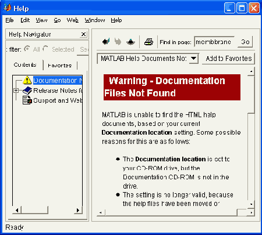This screenshot has height=235, width=262.
Task: Open the Edit menu
Action: (x=25, y=20)
